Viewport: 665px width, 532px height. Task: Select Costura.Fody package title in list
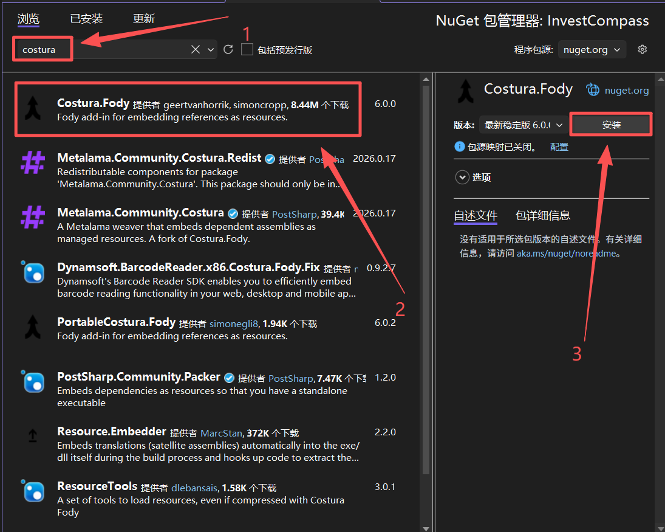[x=94, y=103]
